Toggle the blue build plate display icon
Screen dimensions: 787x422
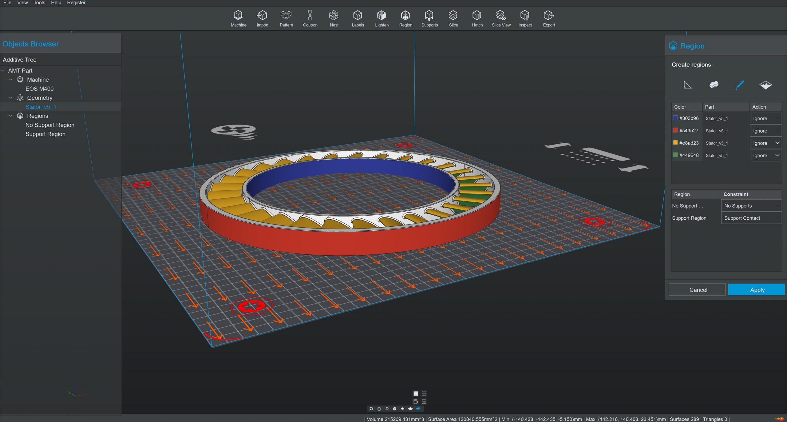(x=418, y=409)
